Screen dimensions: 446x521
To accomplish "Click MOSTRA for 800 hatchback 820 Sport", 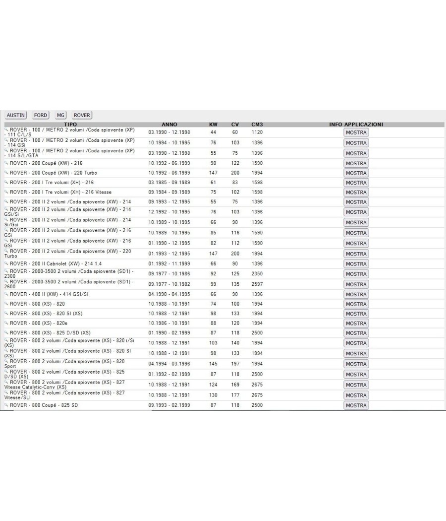I will 356,364.
